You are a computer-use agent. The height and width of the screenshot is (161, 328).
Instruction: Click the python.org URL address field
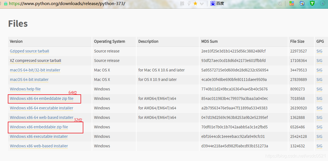click(67, 4)
